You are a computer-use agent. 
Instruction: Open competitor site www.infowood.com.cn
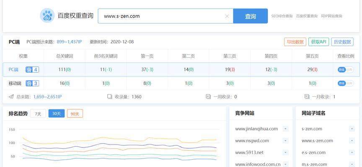(x=258, y=164)
